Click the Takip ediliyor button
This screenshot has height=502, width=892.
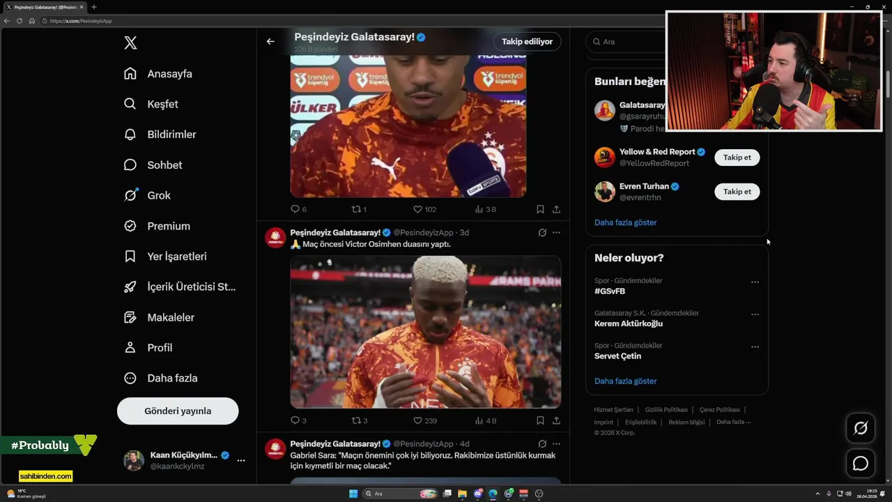pyautogui.click(x=527, y=41)
